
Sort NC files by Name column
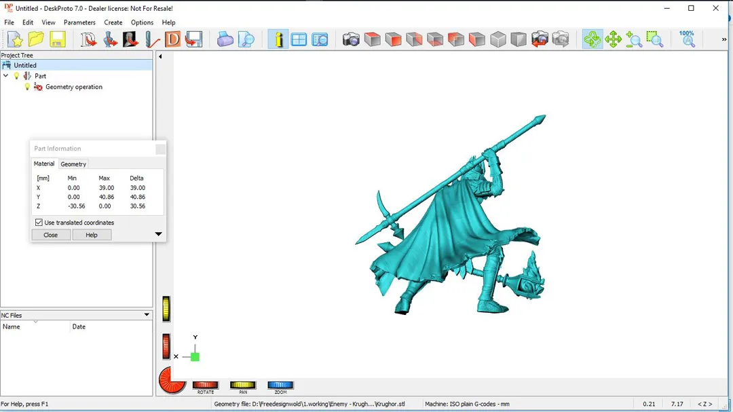(x=35, y=326)
